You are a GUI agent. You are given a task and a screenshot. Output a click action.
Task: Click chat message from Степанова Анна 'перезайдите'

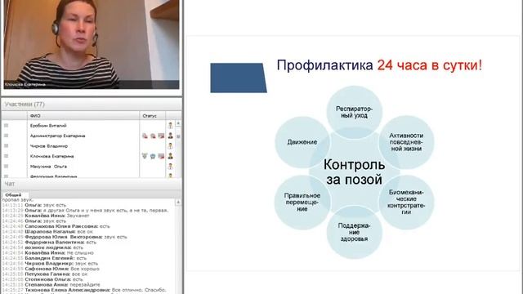tap(51, 285)
